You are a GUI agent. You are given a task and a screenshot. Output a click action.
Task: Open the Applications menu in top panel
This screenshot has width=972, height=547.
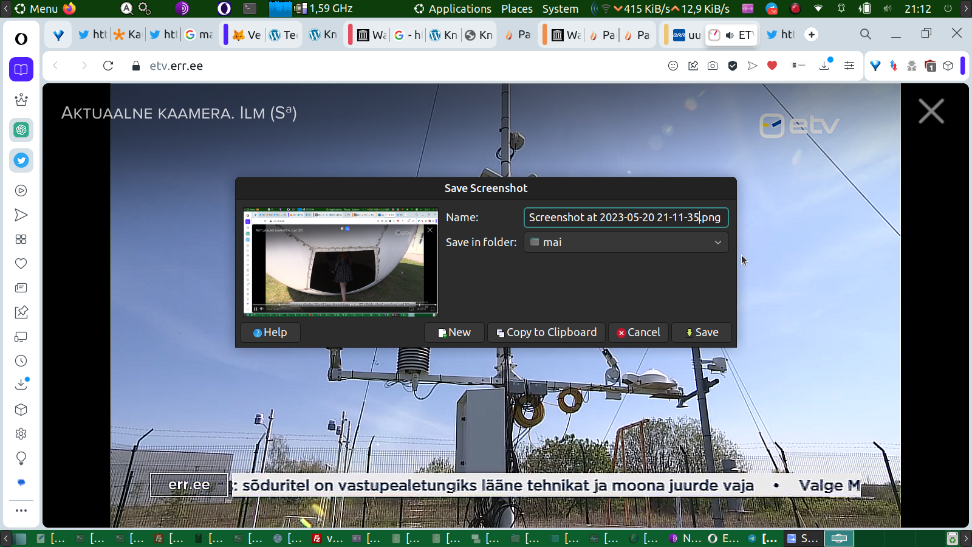[453, 9]
